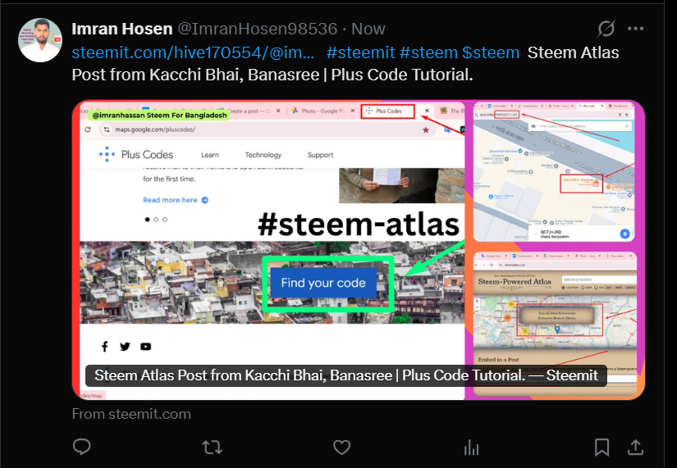
Task: Bookmark this tweet
Action: click(602, 448)
